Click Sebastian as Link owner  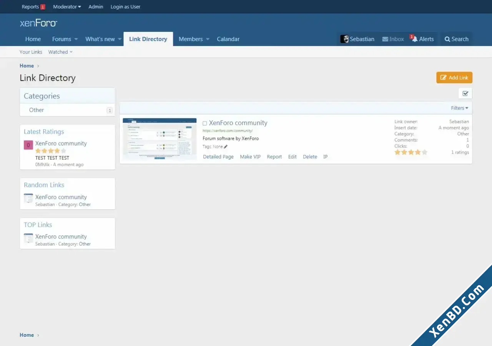click(x=459, y=122)
